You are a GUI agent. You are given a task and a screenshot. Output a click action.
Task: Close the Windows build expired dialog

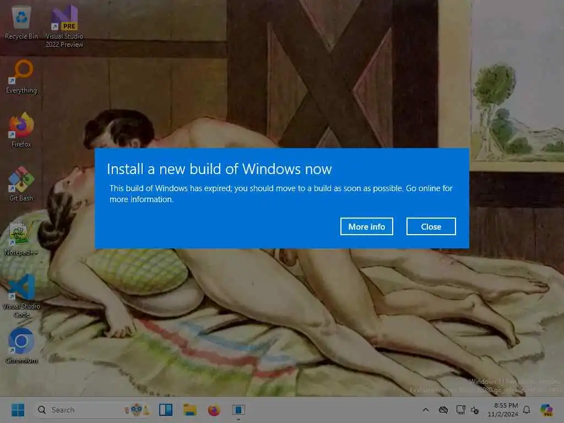[431, 226]
